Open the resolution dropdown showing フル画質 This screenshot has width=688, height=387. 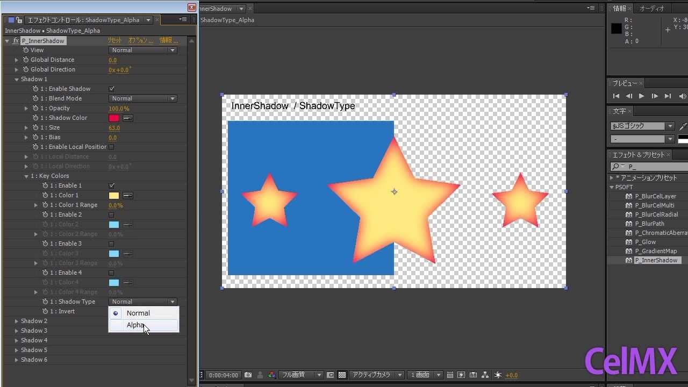pos(302,375)
